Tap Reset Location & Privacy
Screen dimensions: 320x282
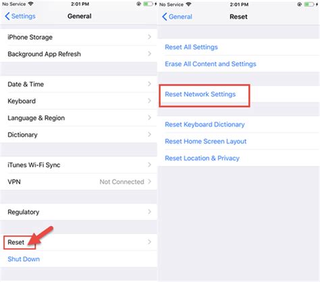(x=202, y=158)
